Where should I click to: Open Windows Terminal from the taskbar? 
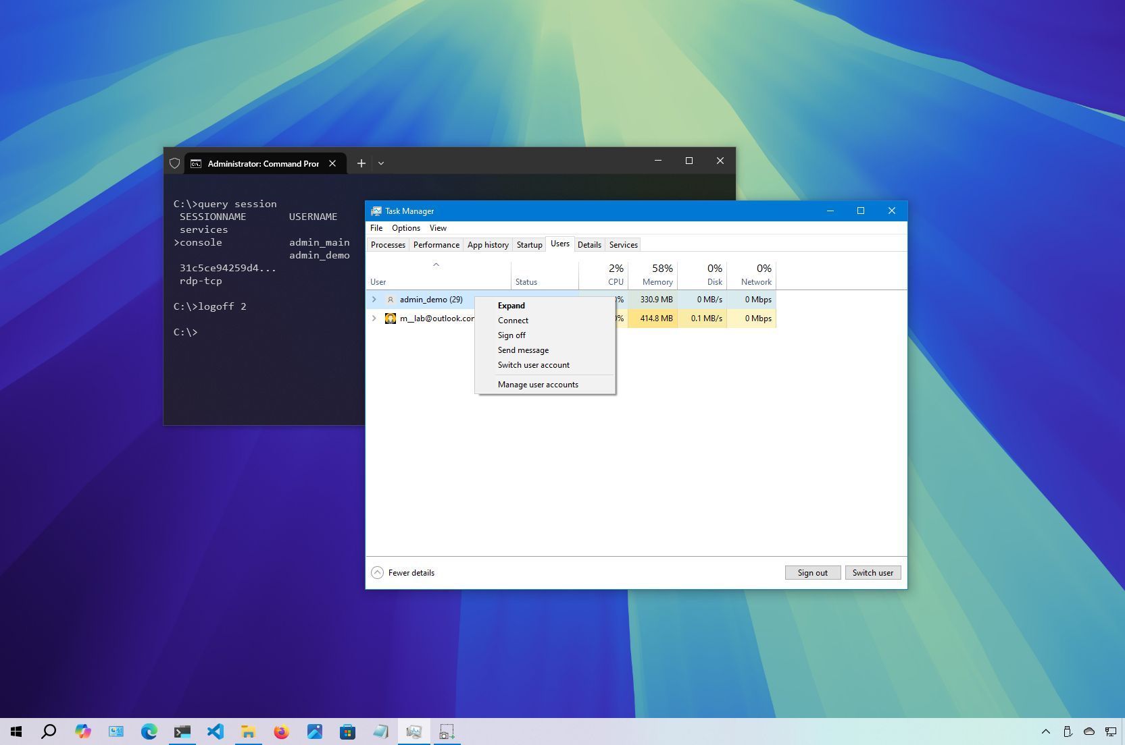(181, 732)
